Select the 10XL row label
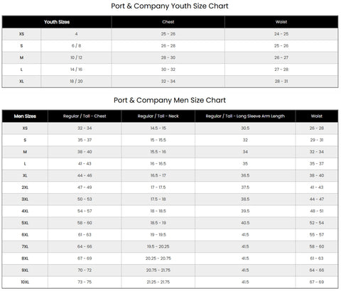This screenshot has height=291, width=341. tap(25, 282)
